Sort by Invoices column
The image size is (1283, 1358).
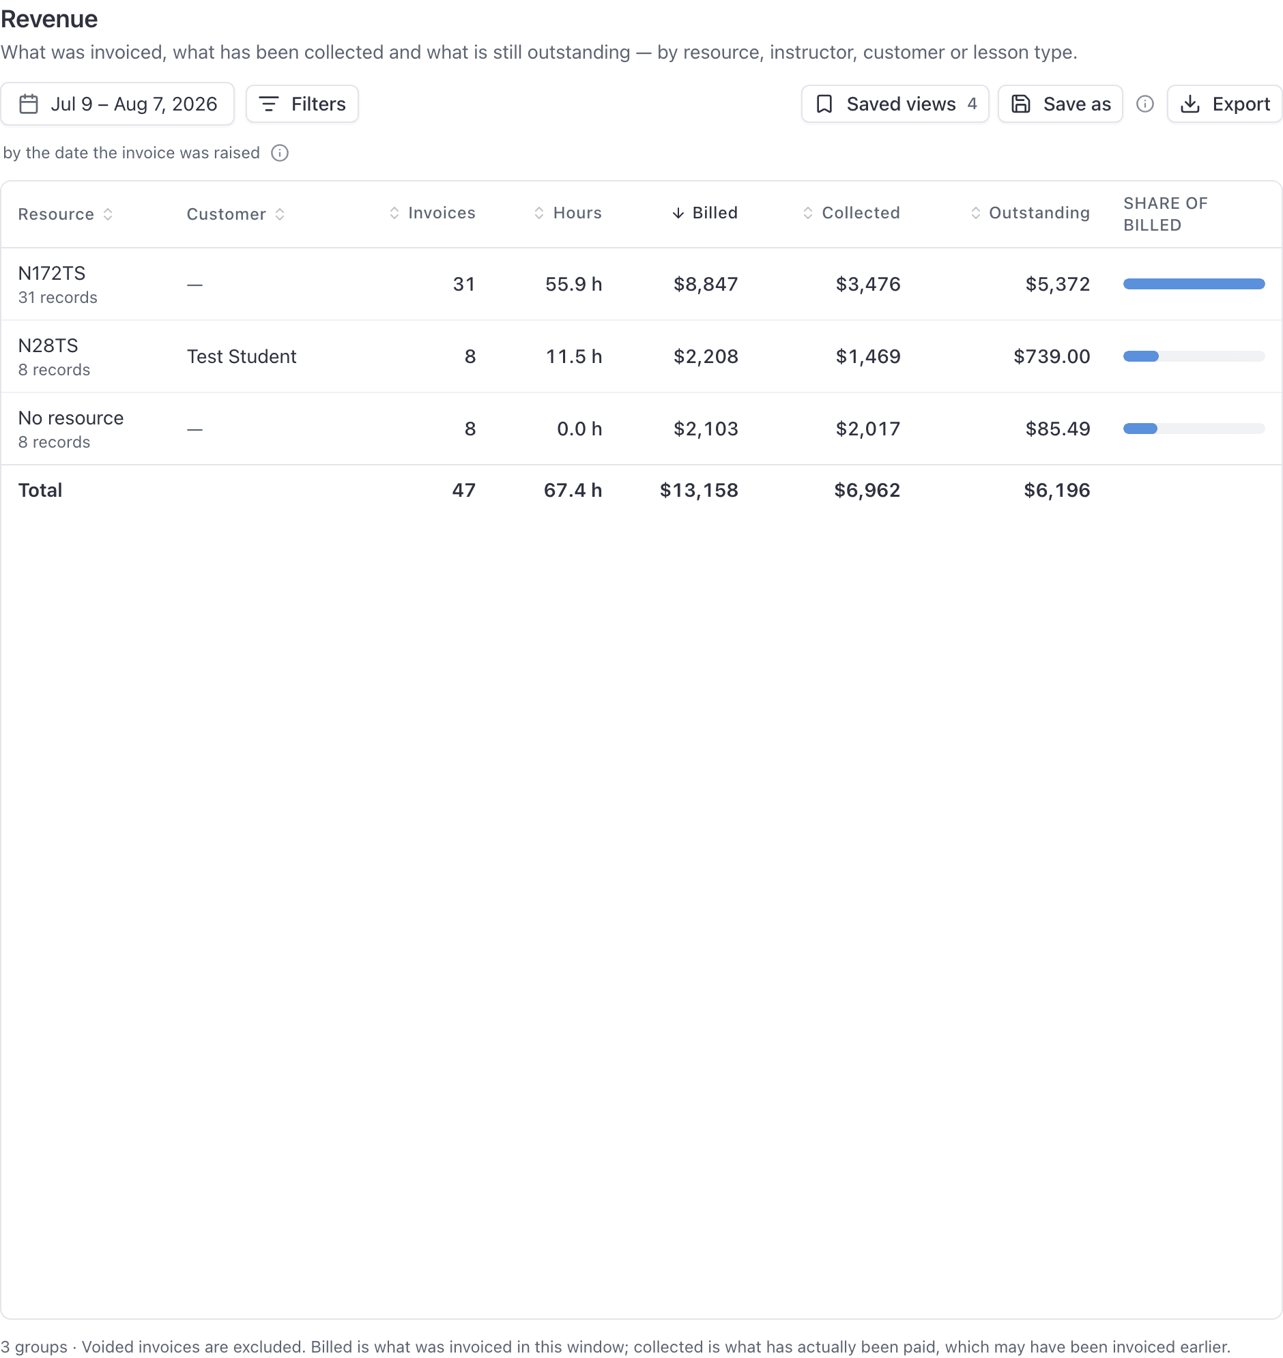[432, 213]
